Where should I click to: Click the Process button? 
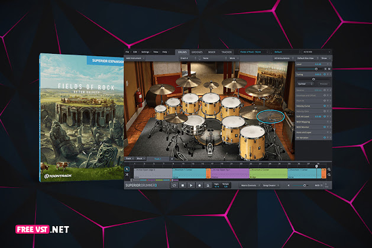point(324,84)
